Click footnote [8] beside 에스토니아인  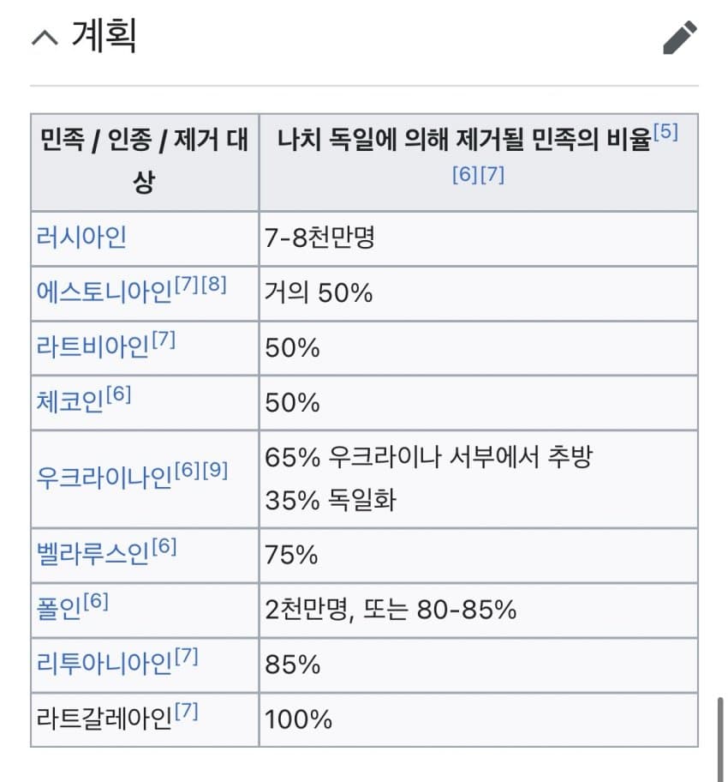[214, 285]
